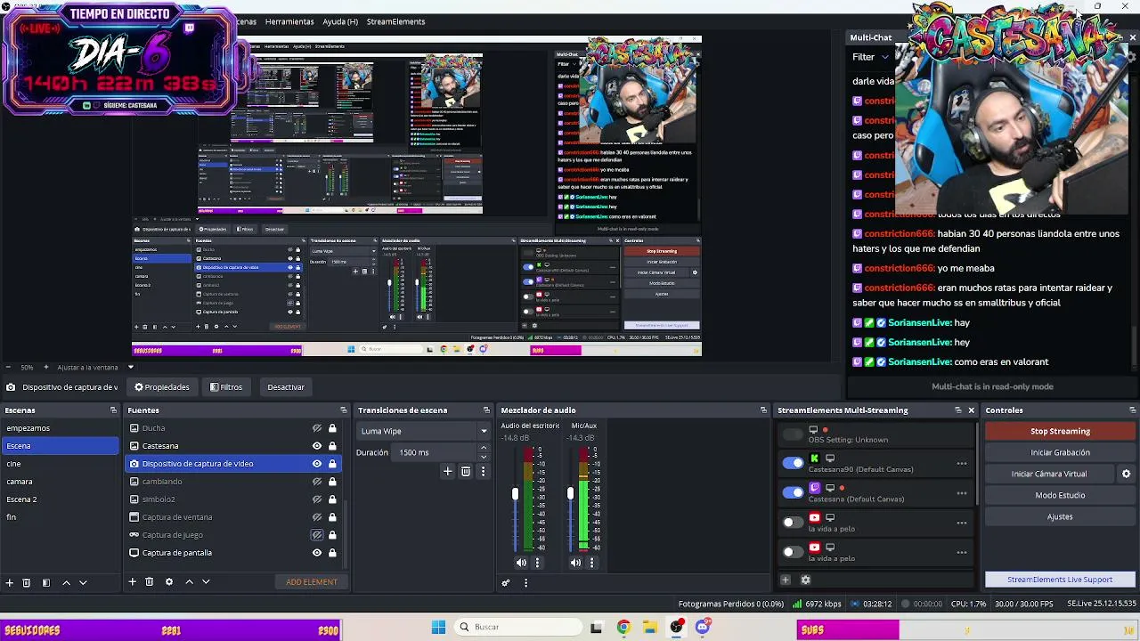Hide the Captura de pantalla source

[x=317, y=553]
